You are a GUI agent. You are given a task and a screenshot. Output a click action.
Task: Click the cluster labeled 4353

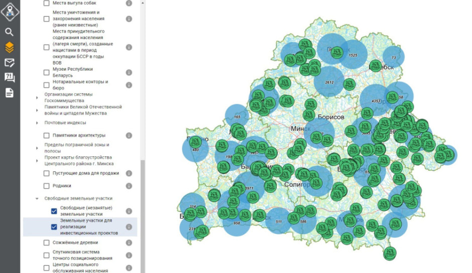375,102
